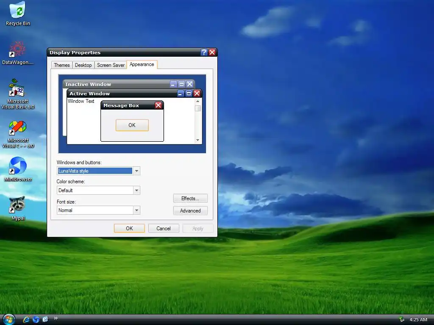This screenshot has height=325, width=434.
Task: Click the preview scrollbar up arrow
Action: [198, 102]
